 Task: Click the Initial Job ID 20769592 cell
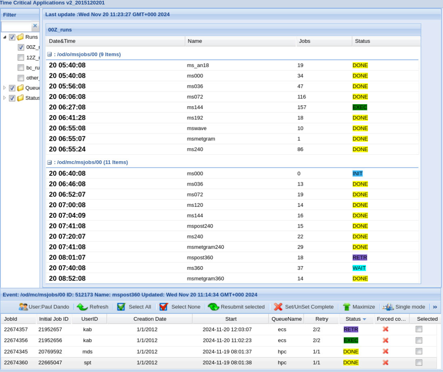[50, 352]
